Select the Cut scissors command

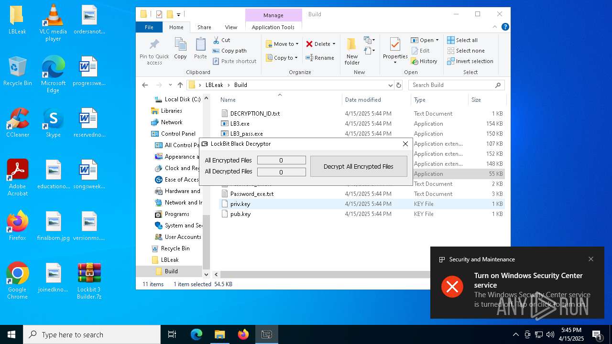click(221, 40)
